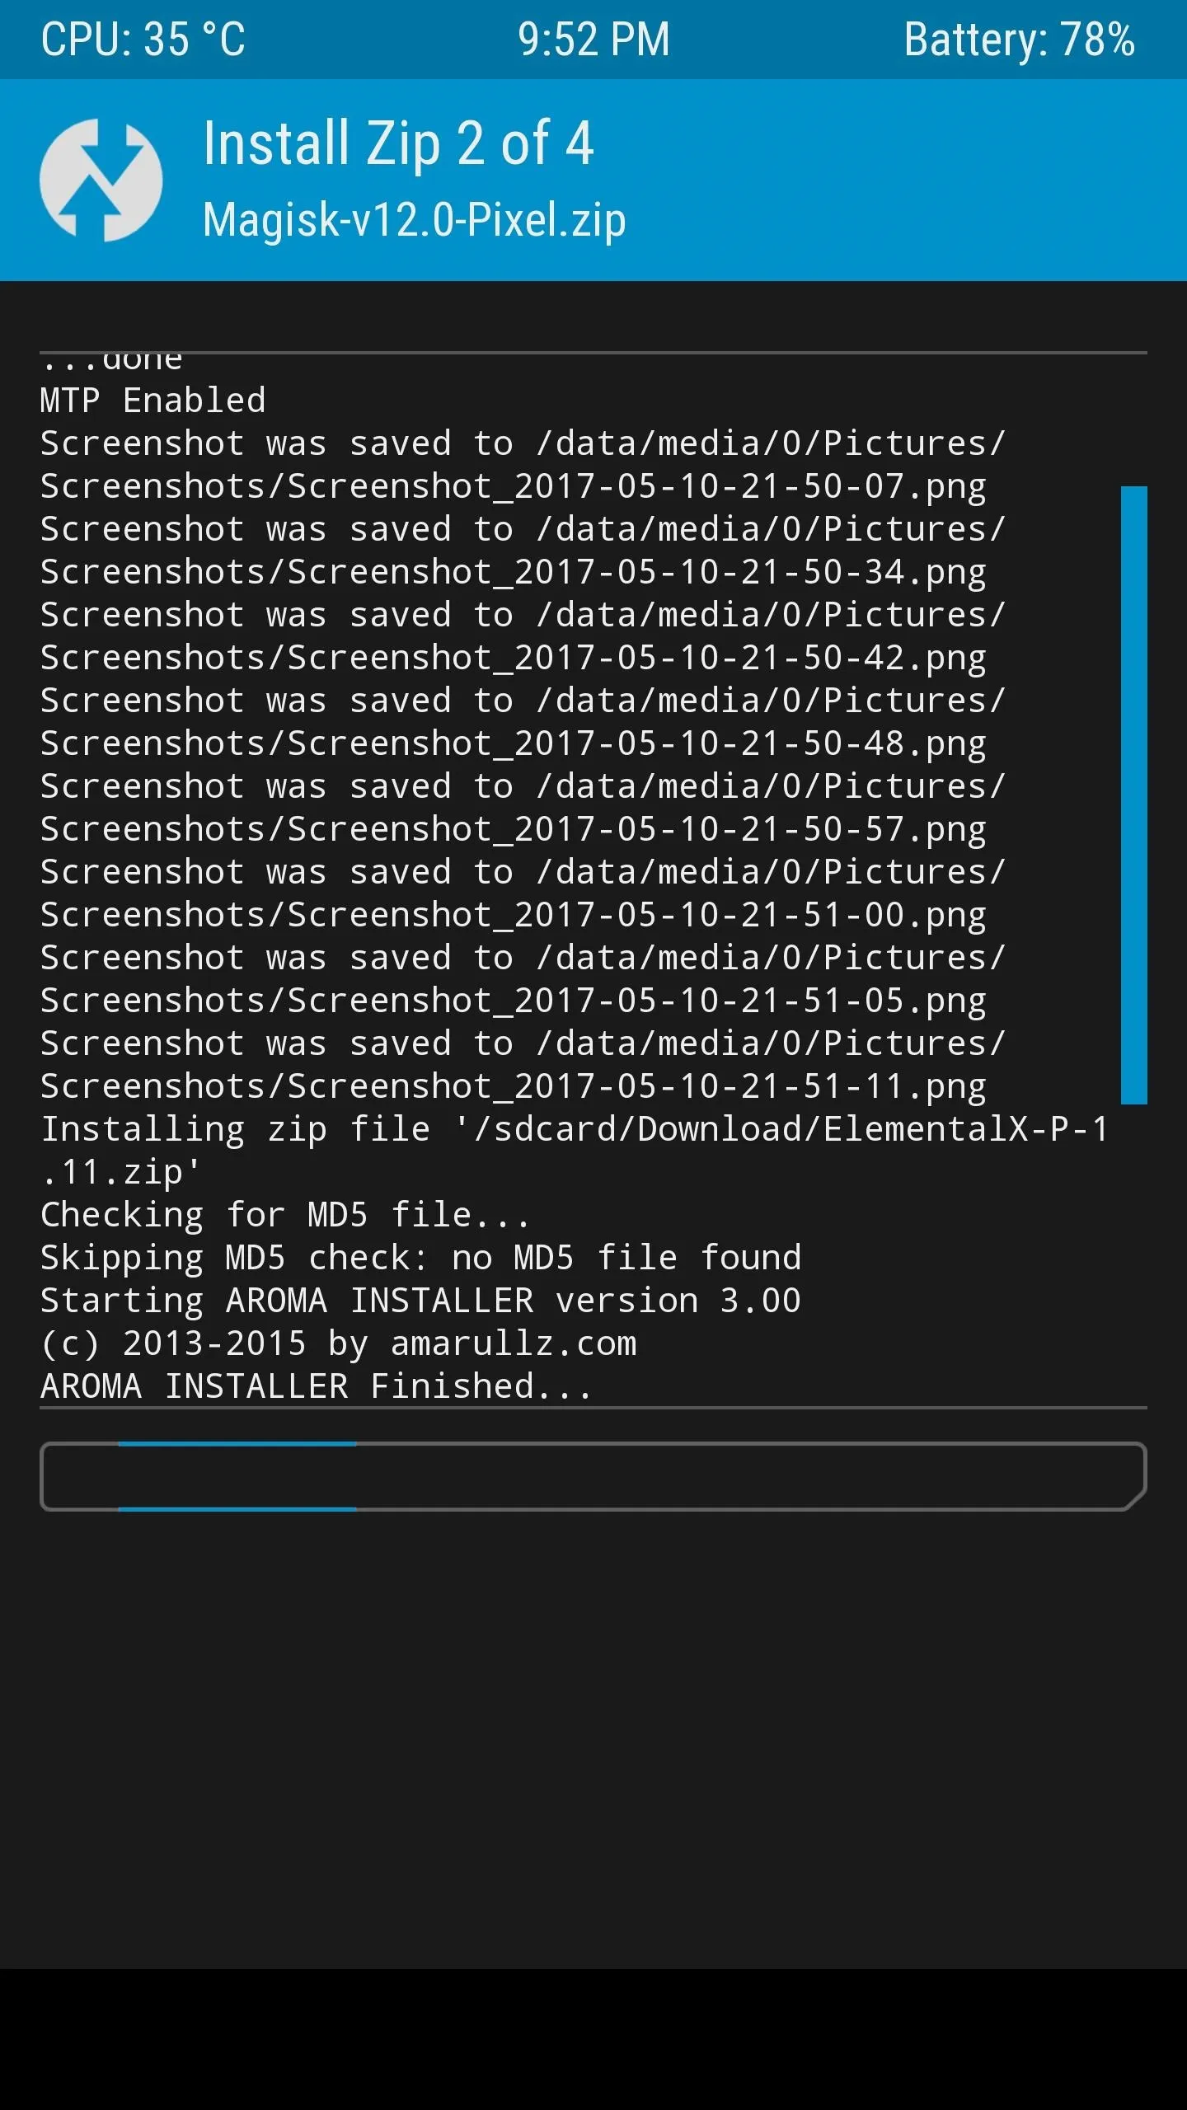Tap the Installing zip file ElementalX line

[575, 1151]
